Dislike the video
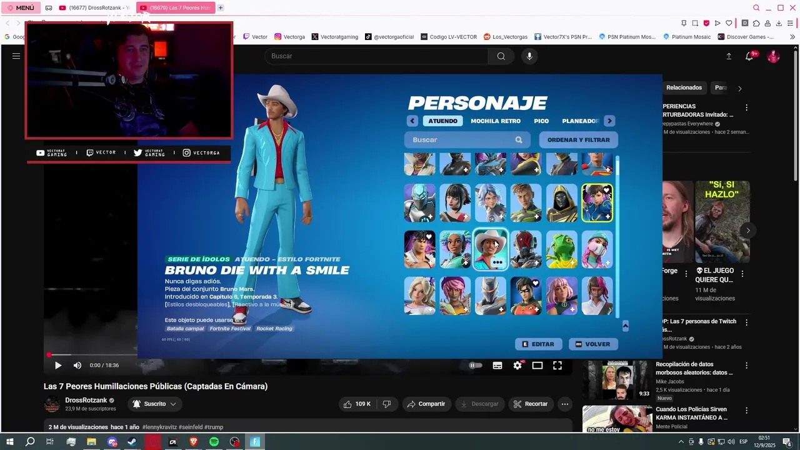 point(387,404)
